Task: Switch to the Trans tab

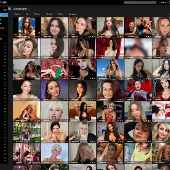Action: [5, 10]
